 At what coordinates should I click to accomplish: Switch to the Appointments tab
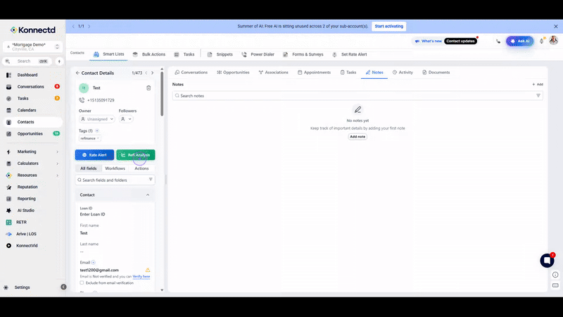(314, 73)
